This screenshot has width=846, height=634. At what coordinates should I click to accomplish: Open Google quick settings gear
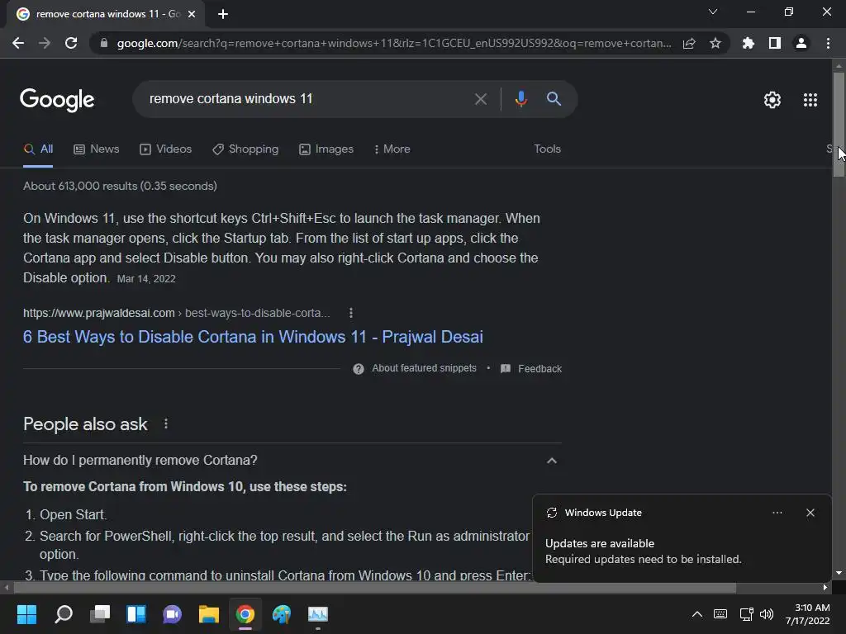coord(772,100)
